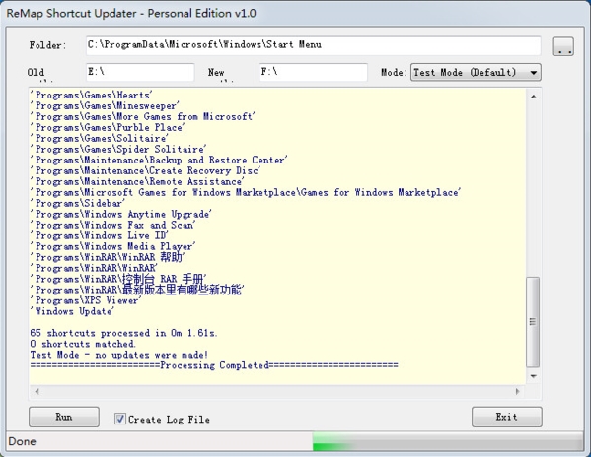The image size is (591, 457).
Task: Click the 'Spider Solitaire' log line
Action: pyautogui.click(x=118, y=150)
